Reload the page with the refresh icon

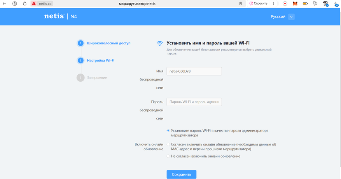[x=24, y=4]
